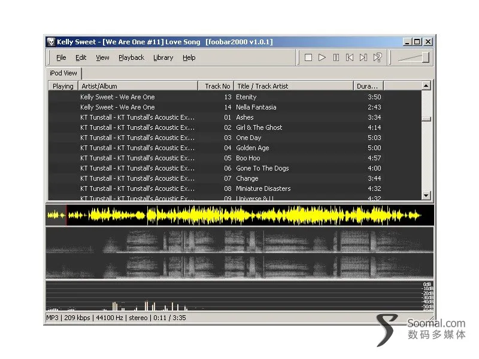Image resolution: width=479 pixels, height=359 pixels.
Task: Play a random track
Action: [378, 57]
